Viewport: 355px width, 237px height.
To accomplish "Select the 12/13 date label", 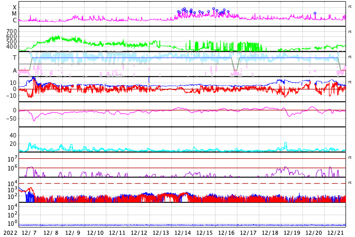I will 160,233.
